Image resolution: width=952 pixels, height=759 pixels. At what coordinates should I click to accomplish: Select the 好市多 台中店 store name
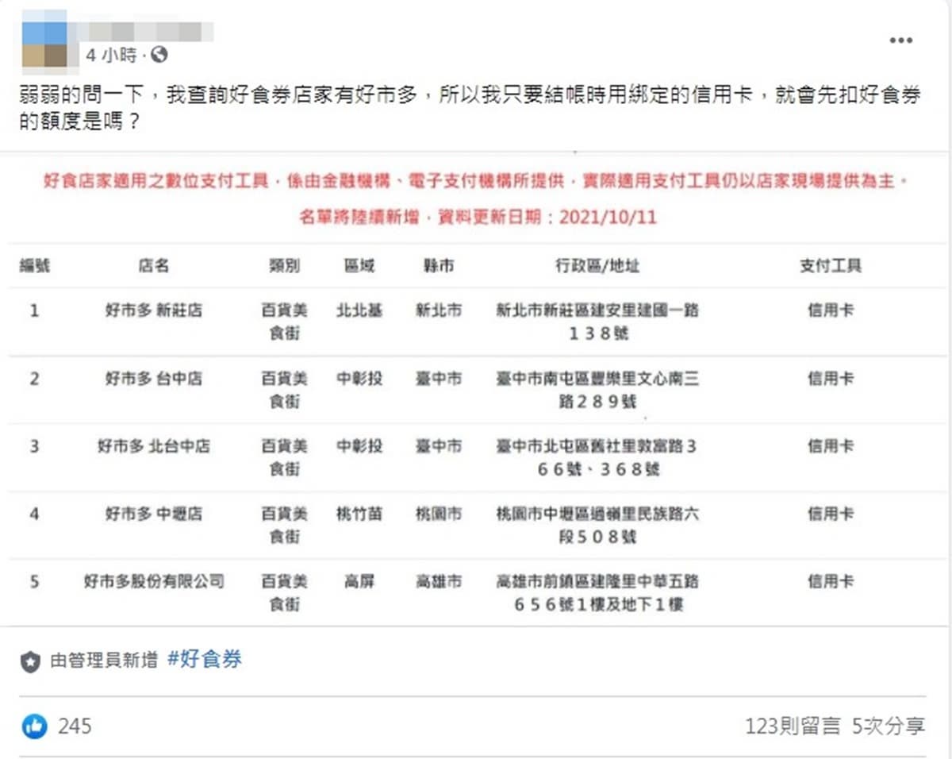(x=154, y=379)
